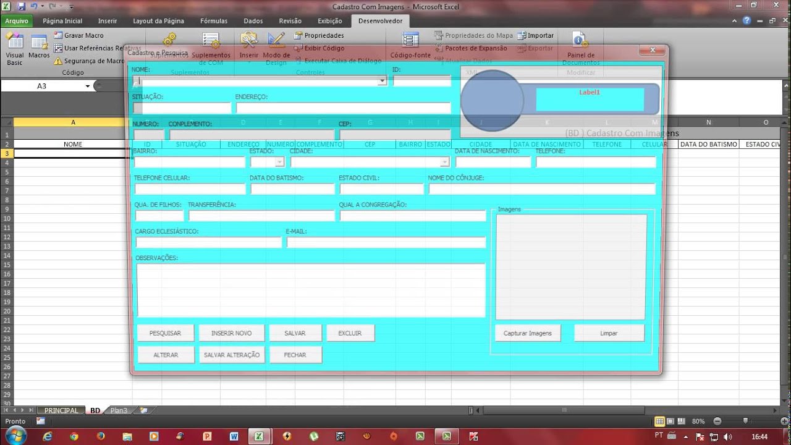The height and width of the screenshot is (445, 791).
Task: Click Pacotes de Expansão
Action: (470, 48)
